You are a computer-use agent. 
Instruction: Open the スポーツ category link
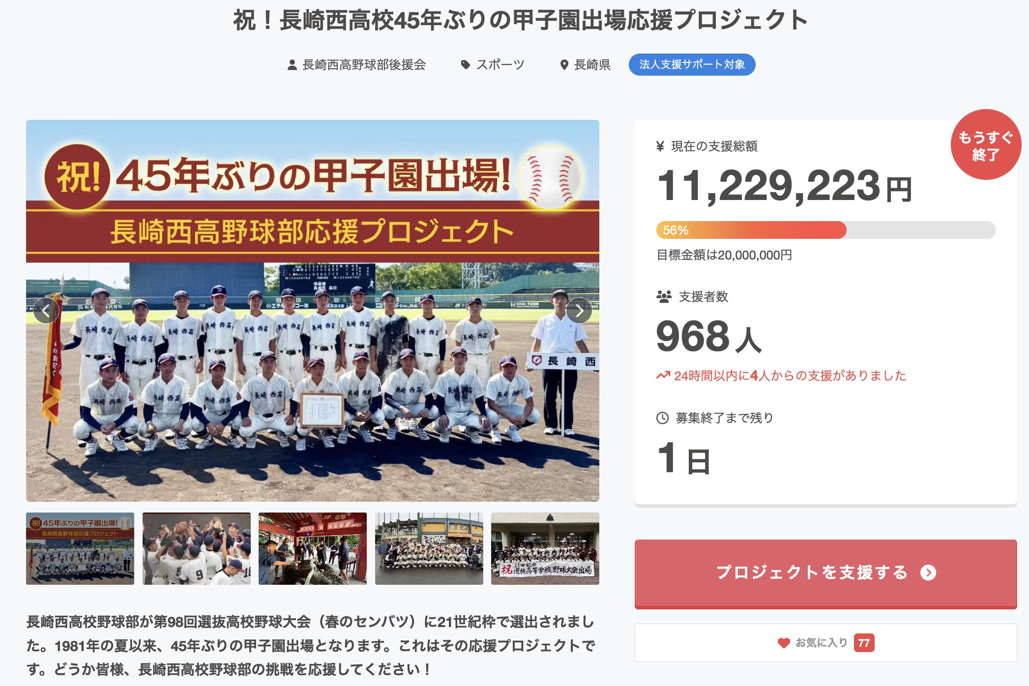click(500, 65)
